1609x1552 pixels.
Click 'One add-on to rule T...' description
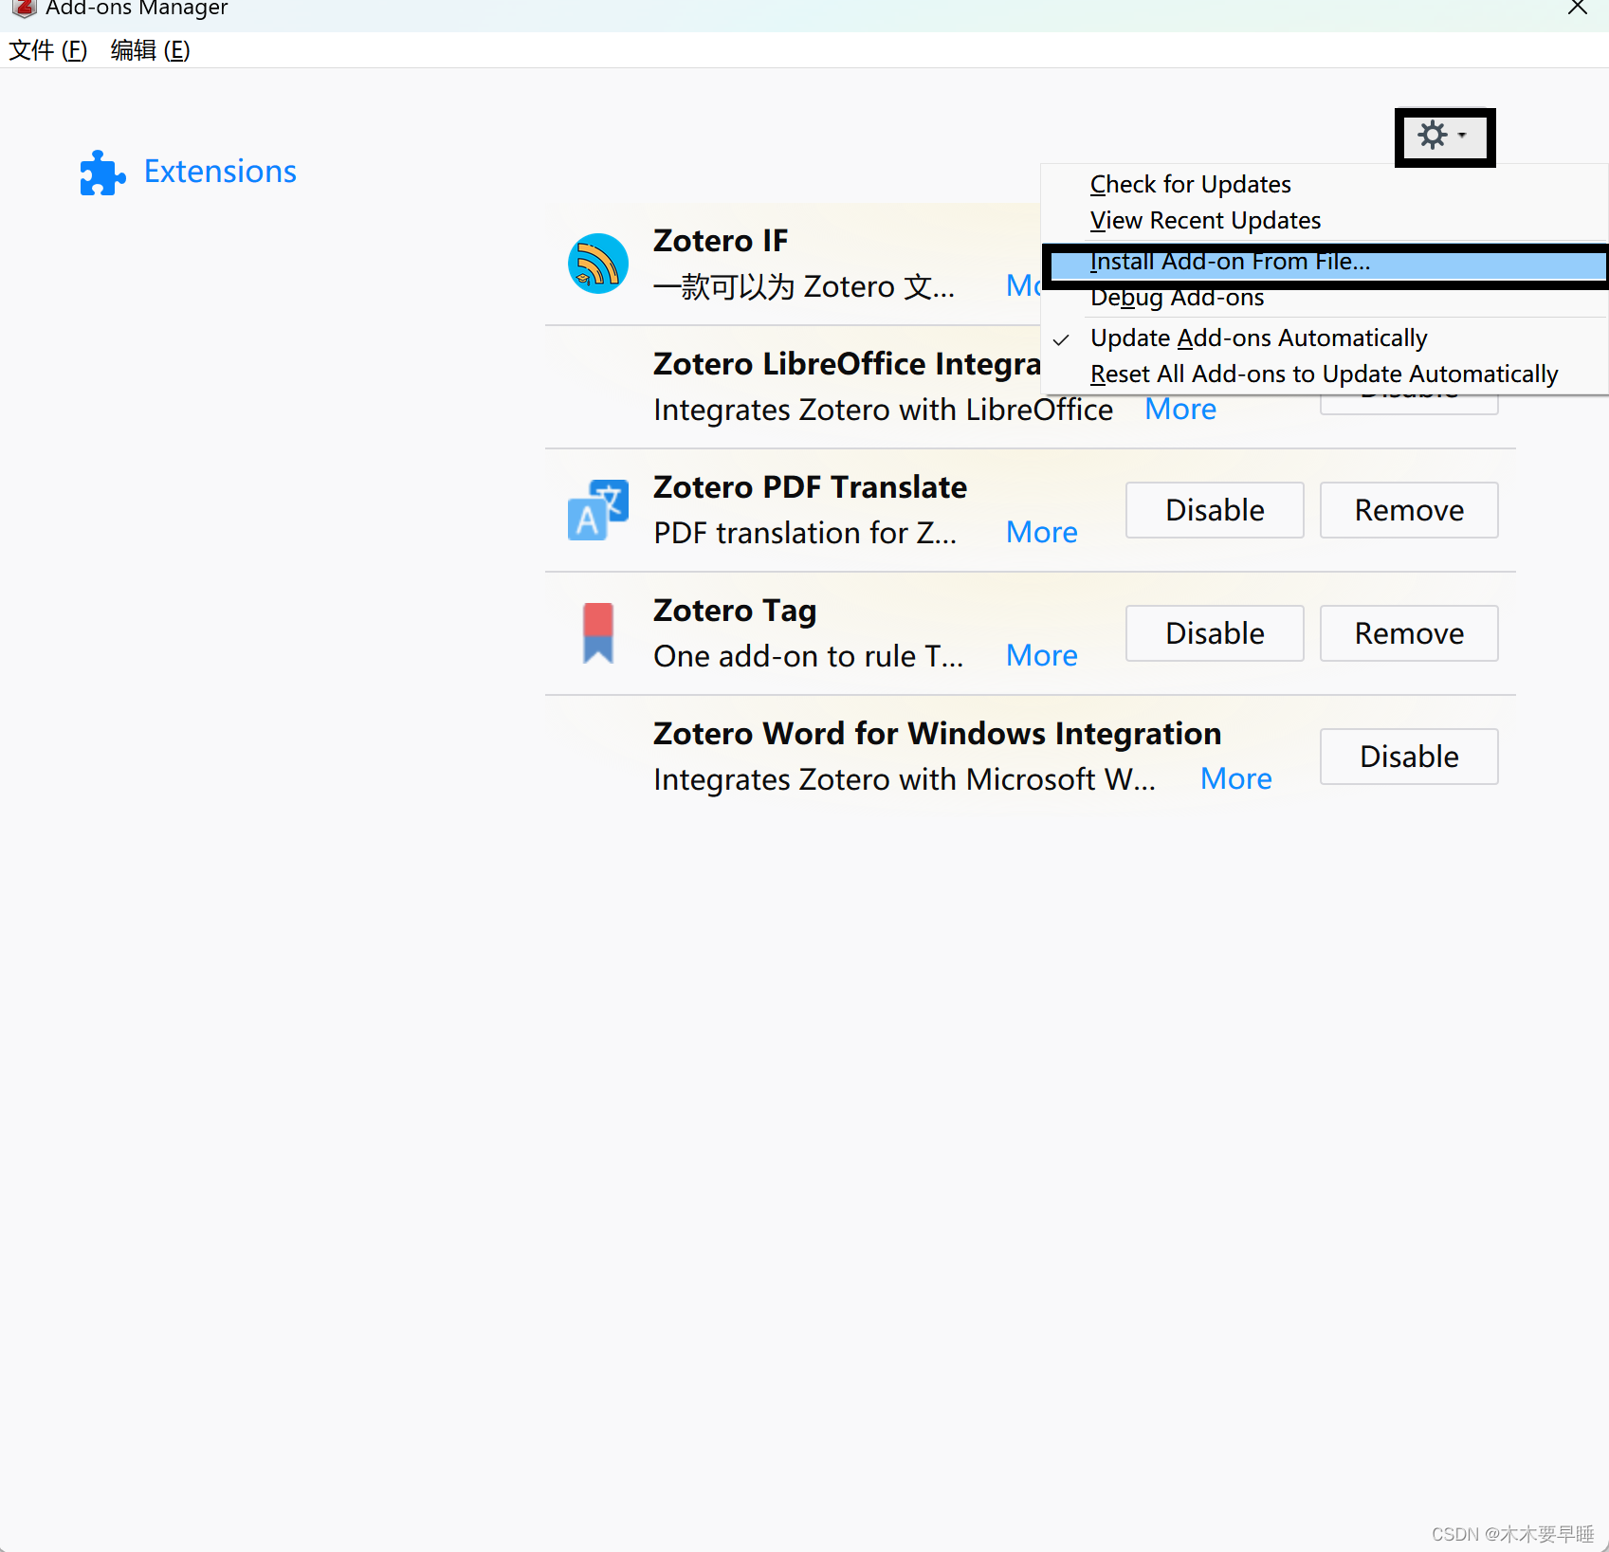[809, 656]
